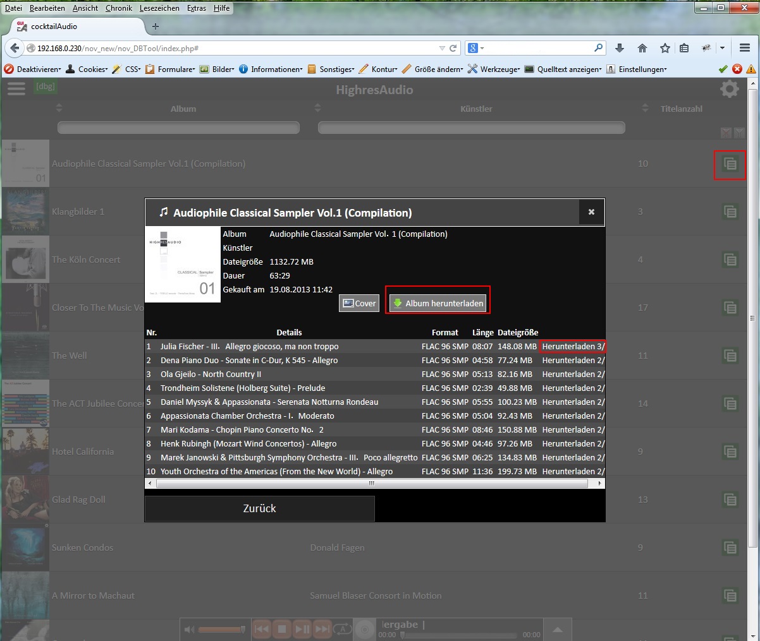This screenshot has width=760, height=641.
Task: Click the download-list icon for Sunken Condos row
Action: tap(730, 548)
